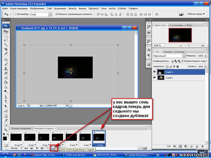Select the Move tool in the toolbox
211x158 pixels.
[x=6, y=31]
